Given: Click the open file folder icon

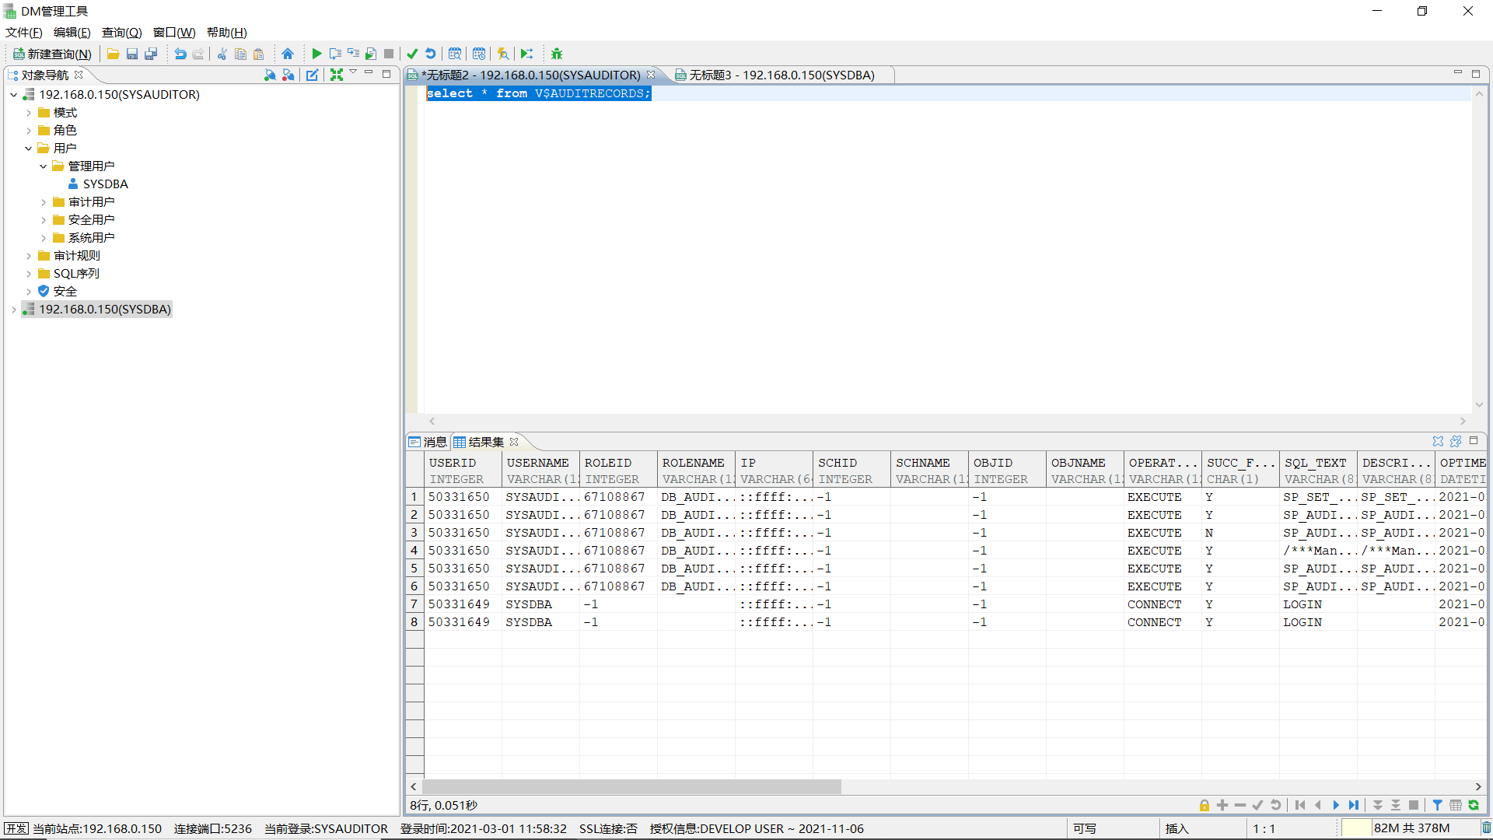Looking at the screenshot, I should [x=114, y=54].
